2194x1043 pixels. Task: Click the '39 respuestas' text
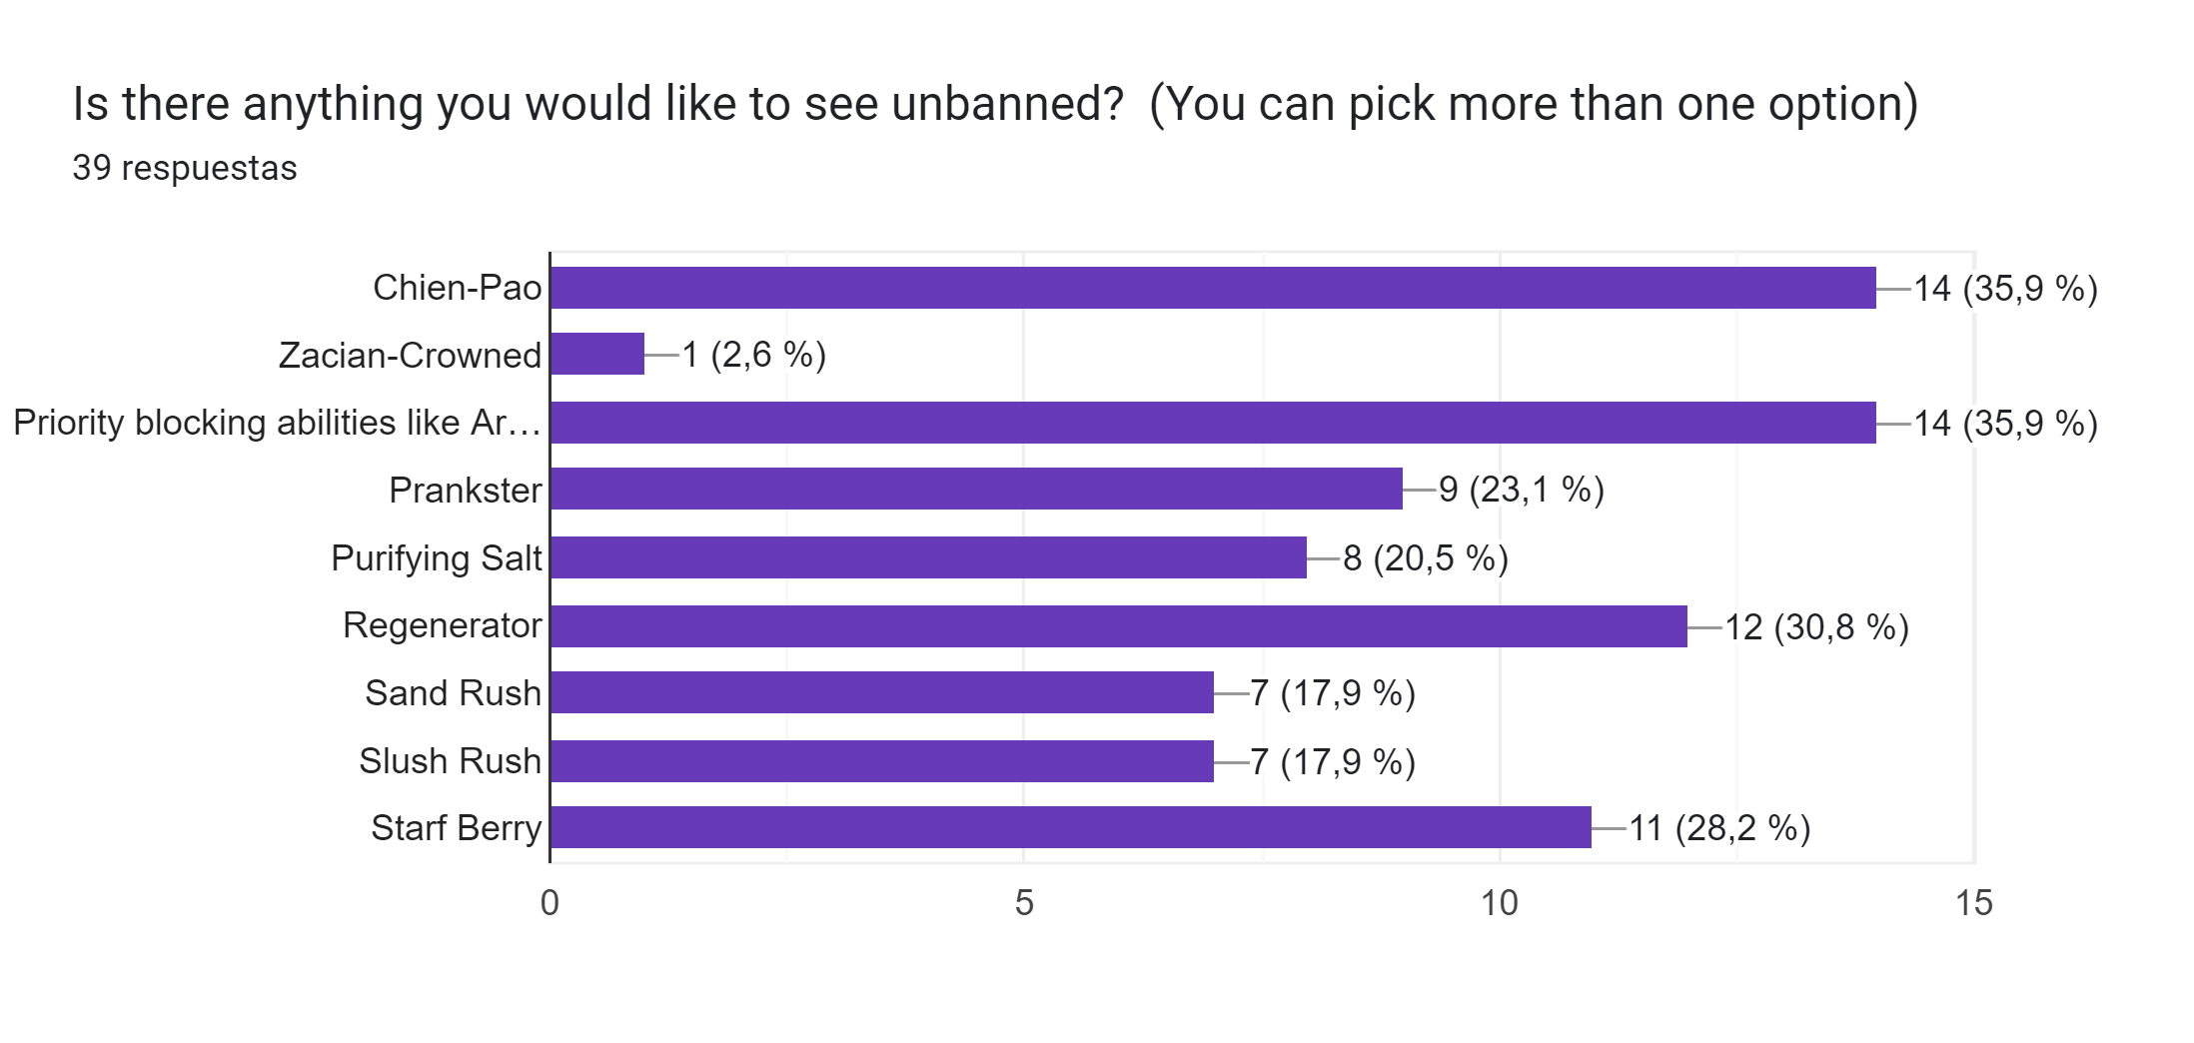point(185,168)
